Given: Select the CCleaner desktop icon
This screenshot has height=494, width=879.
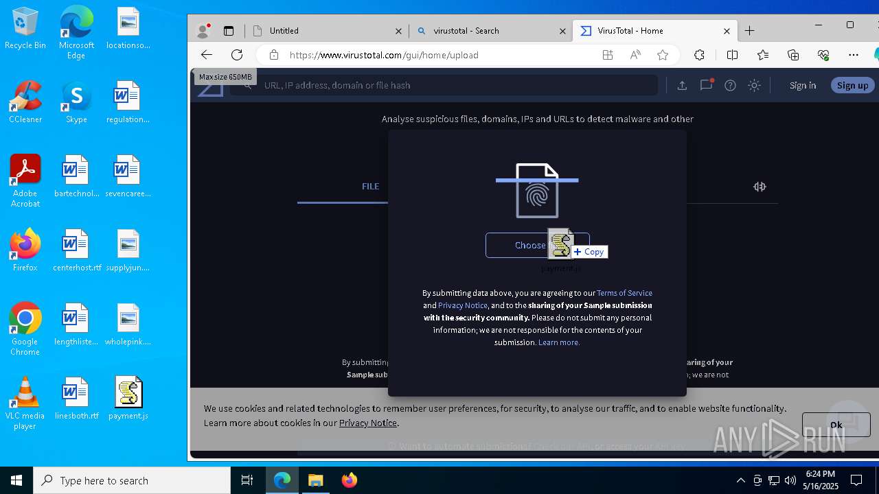Looking at the screenshot, I should coord(25,103).
